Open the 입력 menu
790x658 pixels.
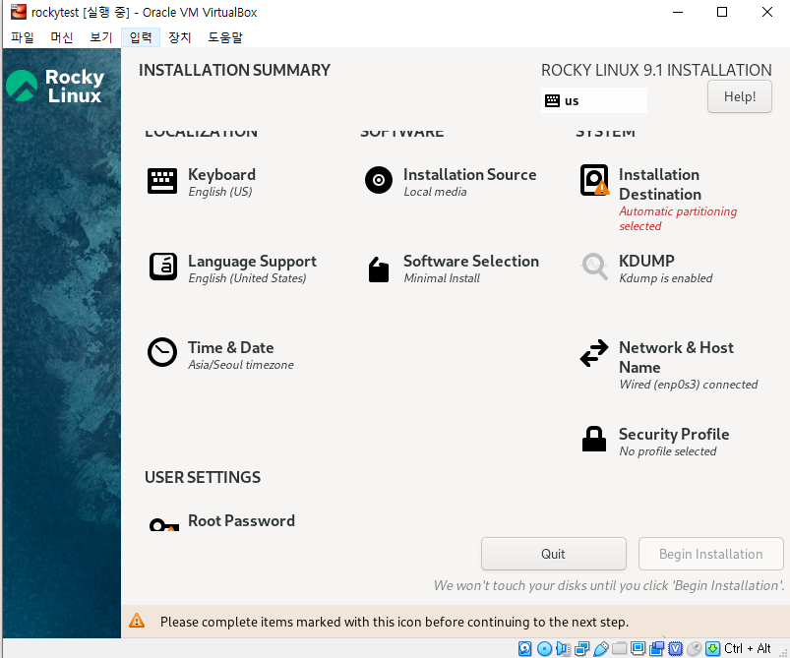pos(141,37)
